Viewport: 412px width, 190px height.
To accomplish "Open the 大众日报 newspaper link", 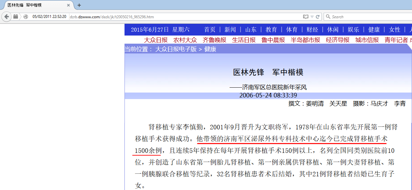I will 156,40.
